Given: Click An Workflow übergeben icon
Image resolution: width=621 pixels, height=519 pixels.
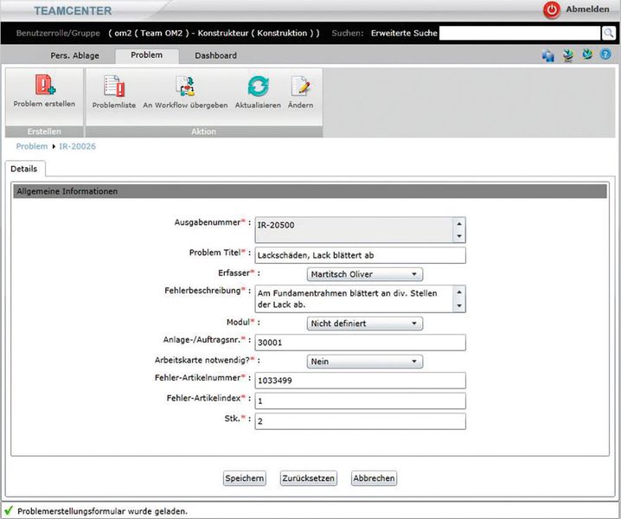Looking at the screenshot, I should tap(185, 86).
